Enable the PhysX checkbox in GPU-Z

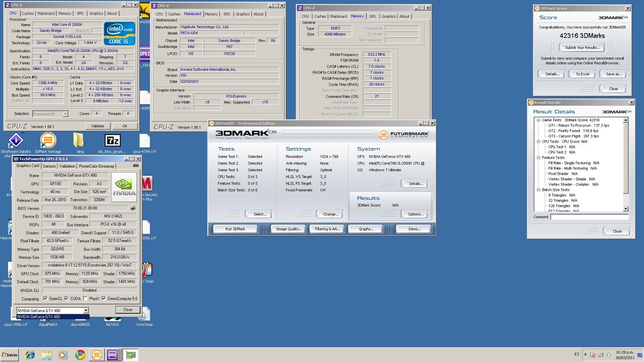point(85,298)
